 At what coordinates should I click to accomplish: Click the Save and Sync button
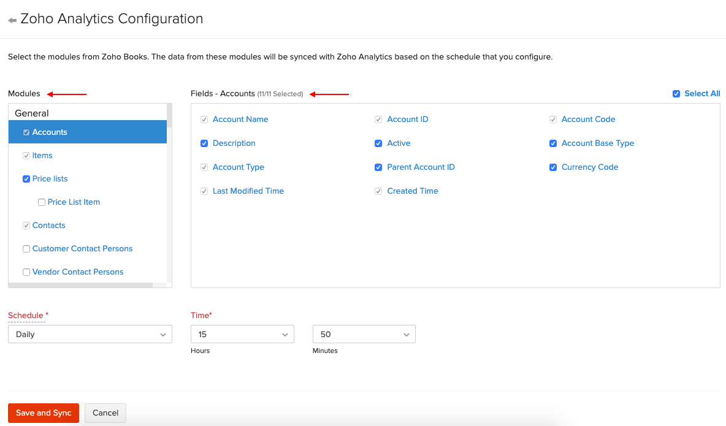tap(44, 413)
